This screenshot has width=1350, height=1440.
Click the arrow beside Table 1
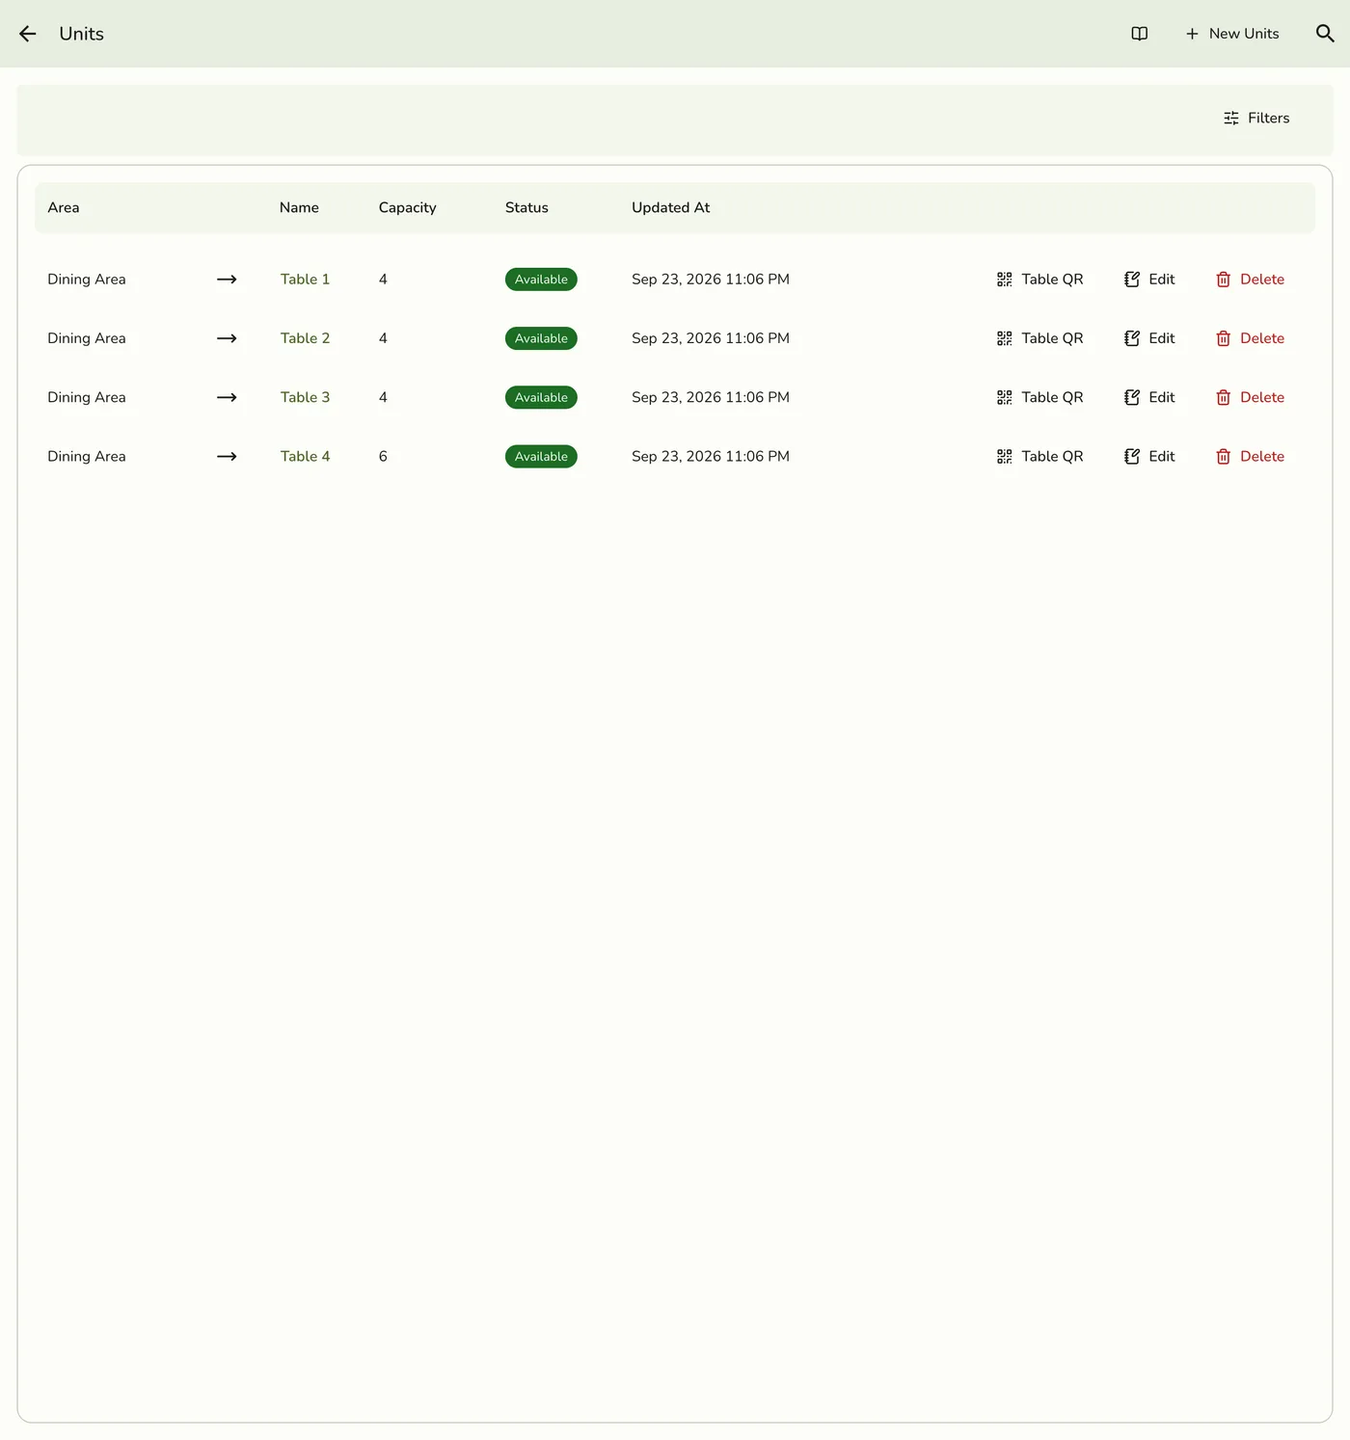pos(227,280)
